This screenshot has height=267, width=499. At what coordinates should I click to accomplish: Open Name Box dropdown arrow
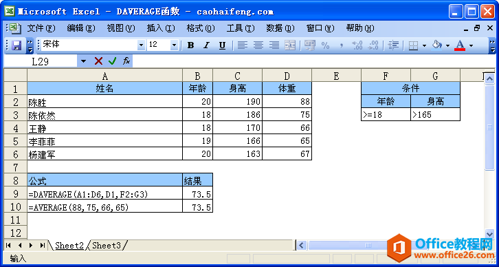click(83, 61)
